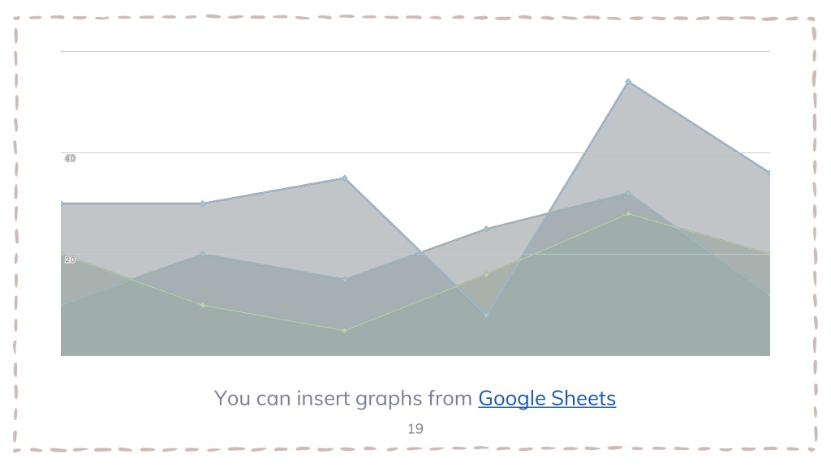Click the highest peak marker of blue series

[628, 82]
